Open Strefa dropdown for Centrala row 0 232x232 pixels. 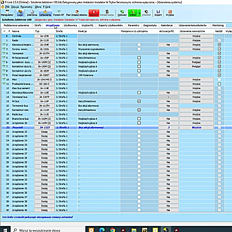(66, 36)
